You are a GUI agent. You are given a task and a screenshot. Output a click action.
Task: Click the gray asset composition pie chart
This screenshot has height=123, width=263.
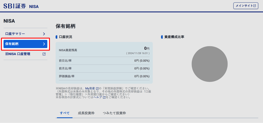click(210, 64)
